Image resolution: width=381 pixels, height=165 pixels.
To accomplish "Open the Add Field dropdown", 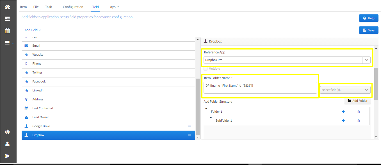I will point(33,30).
